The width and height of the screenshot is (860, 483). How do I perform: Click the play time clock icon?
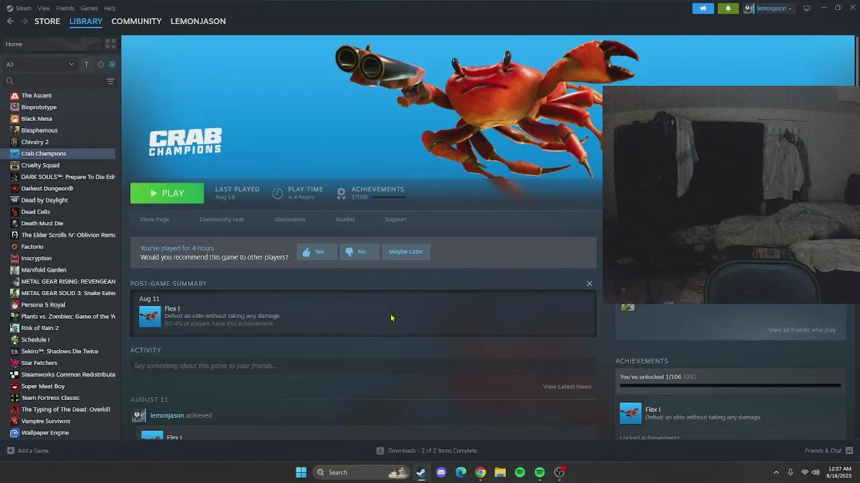pyautogui.click(x=277, y=193)
